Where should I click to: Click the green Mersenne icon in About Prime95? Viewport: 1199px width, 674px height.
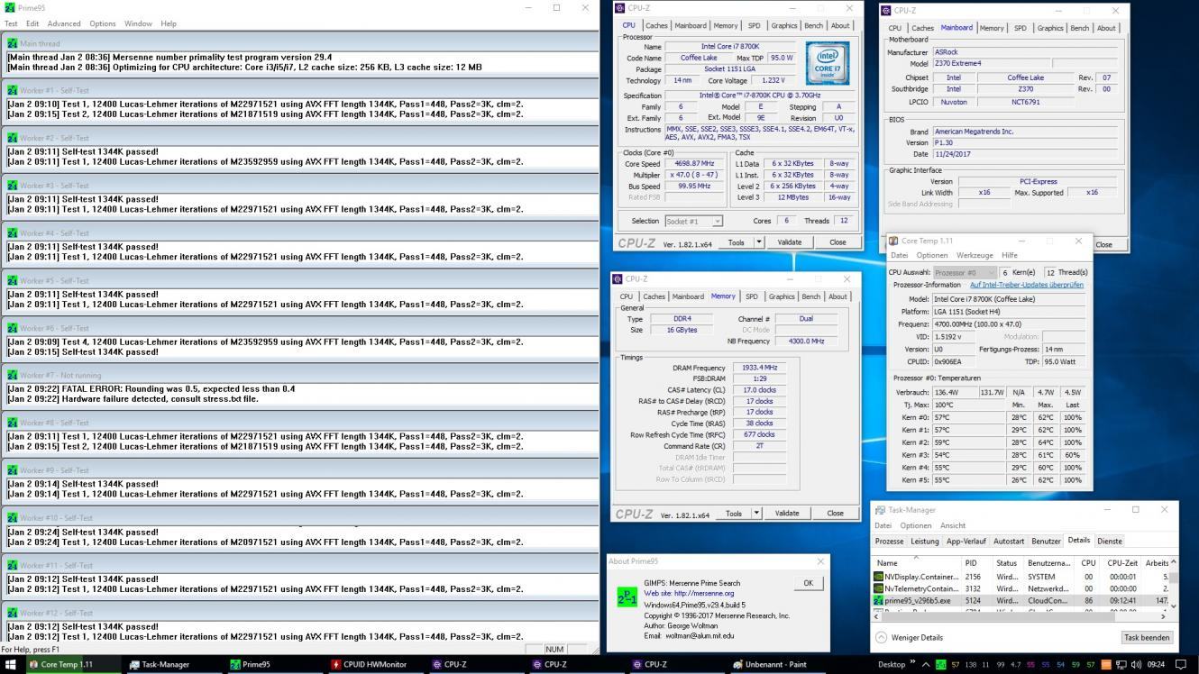click(x=627, y=597)
